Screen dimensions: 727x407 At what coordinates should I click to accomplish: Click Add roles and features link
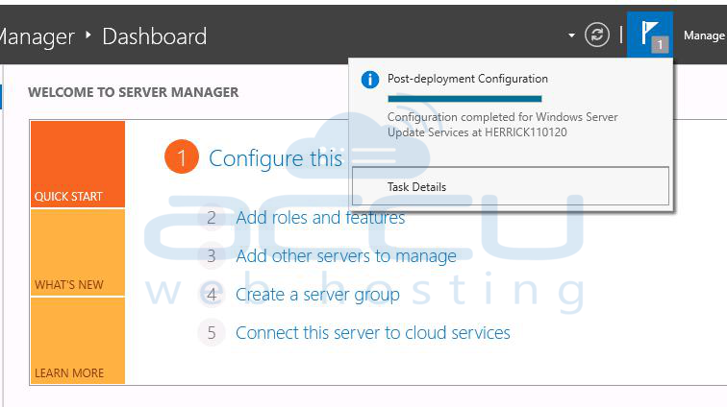[320, 217]
